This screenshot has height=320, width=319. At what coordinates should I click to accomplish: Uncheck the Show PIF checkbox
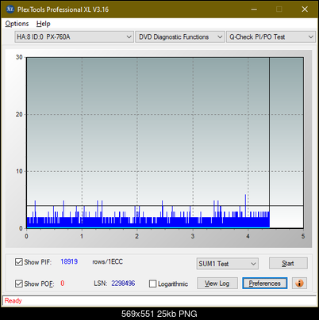19,262
